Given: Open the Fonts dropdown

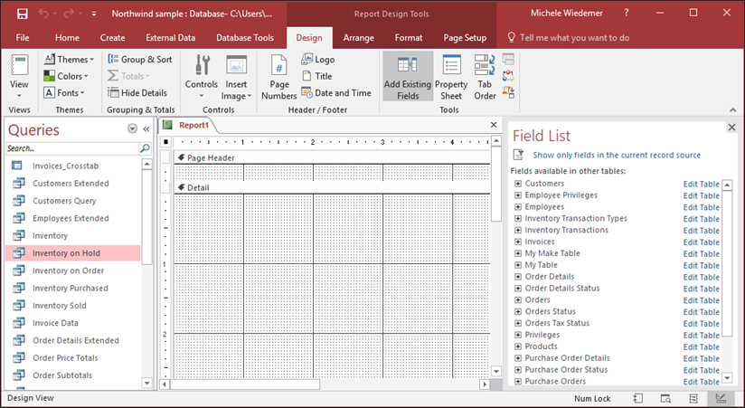Looking at the screenshot, I should (64, 92).
